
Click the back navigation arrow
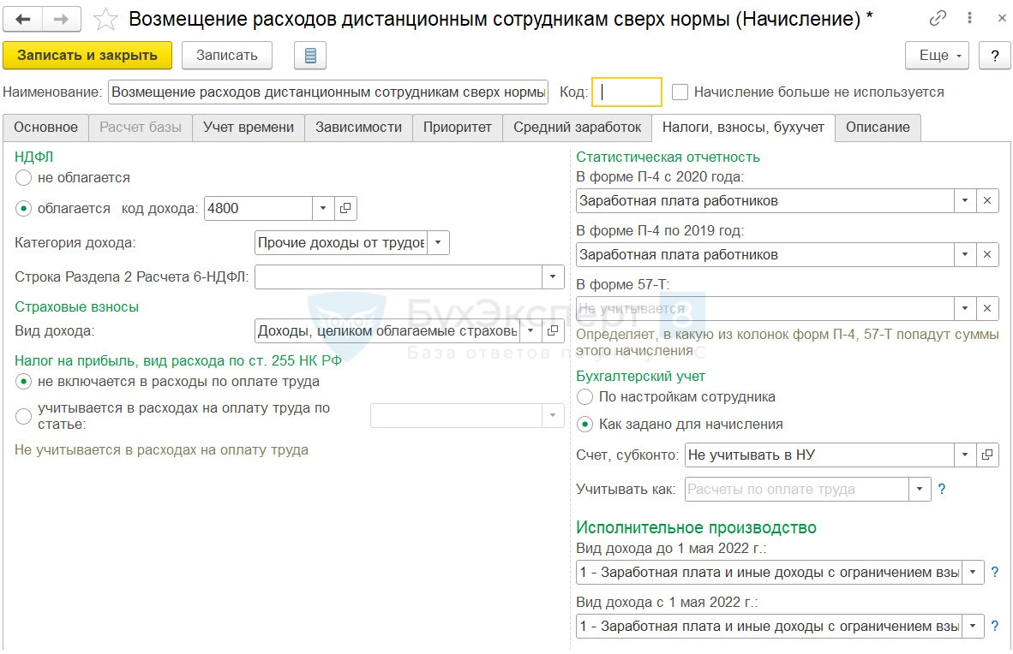click(x=23, y=19)
